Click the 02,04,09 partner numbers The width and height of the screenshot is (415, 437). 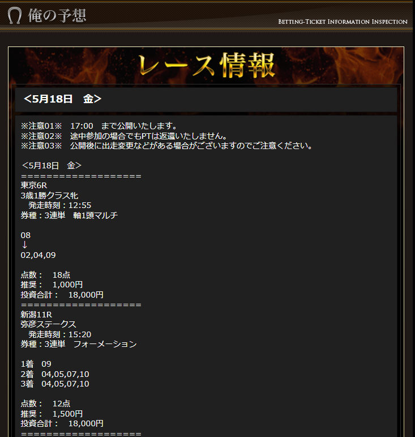(38, 255)
